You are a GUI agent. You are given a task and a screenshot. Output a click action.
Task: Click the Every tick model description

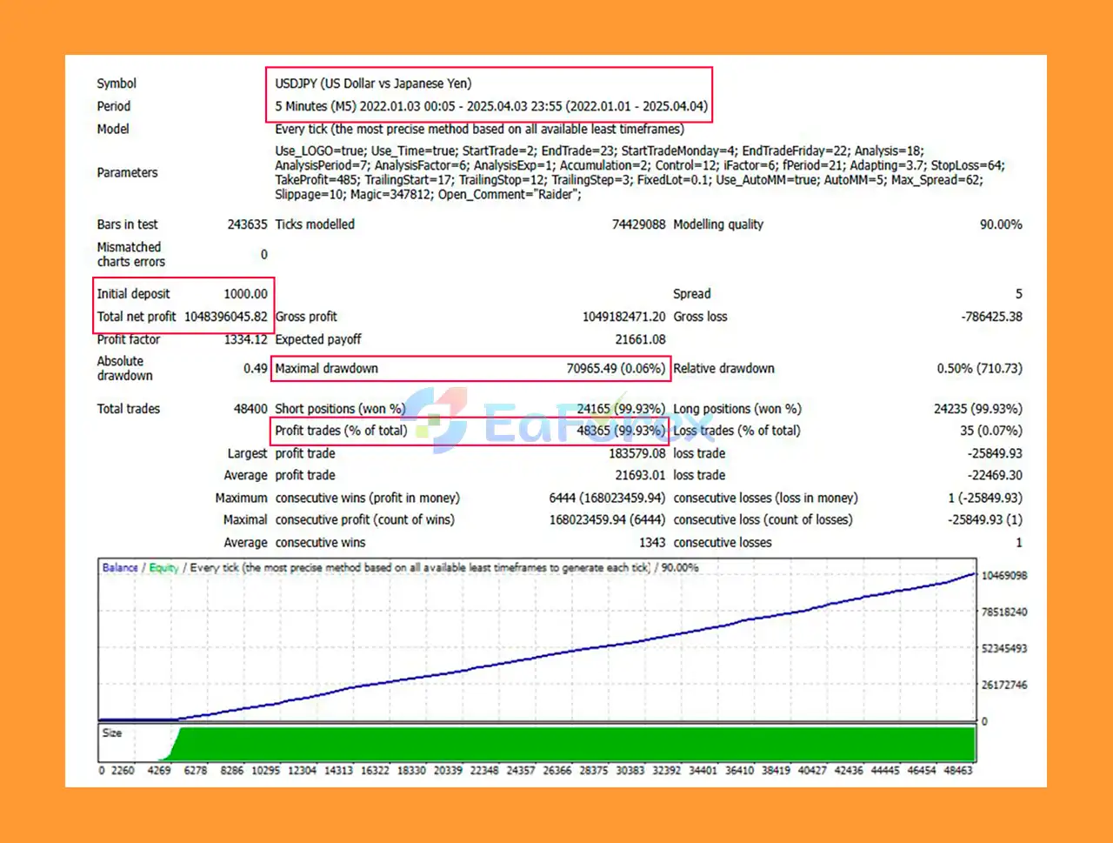(479, 129)
